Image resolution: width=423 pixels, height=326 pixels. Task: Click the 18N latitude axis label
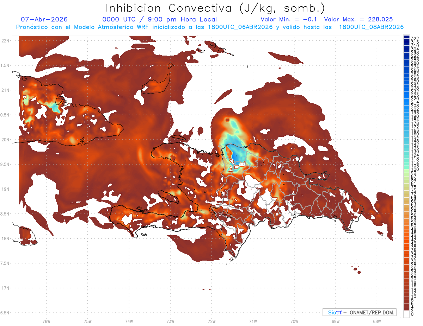tap(5, 238)
